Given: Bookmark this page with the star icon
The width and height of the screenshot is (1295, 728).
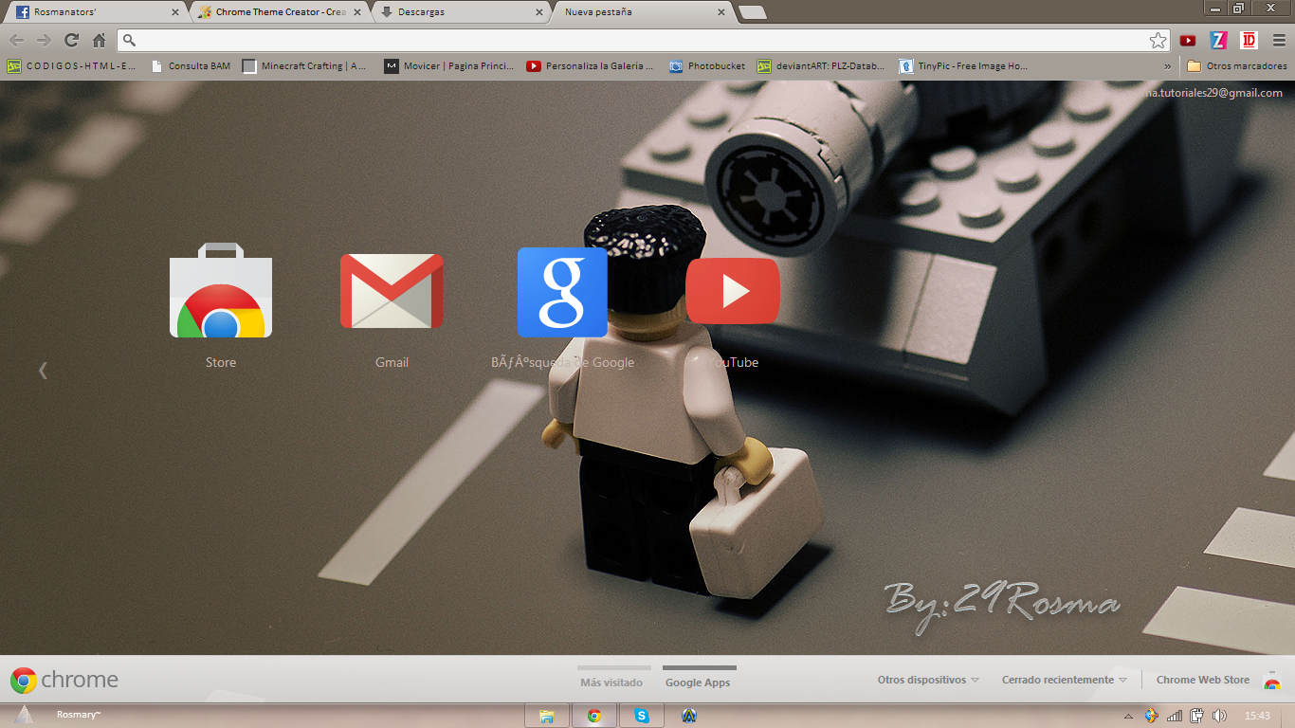Looking at the screenshot, I should (x=1158, y=40).
